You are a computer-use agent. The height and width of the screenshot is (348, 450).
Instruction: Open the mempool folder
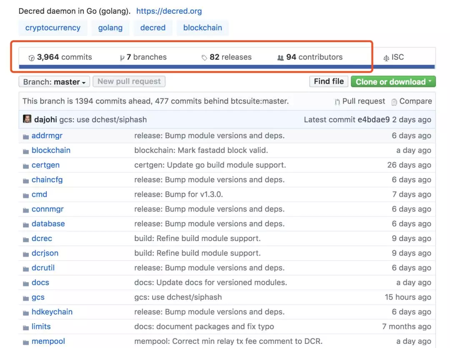(x=48, y=341)
